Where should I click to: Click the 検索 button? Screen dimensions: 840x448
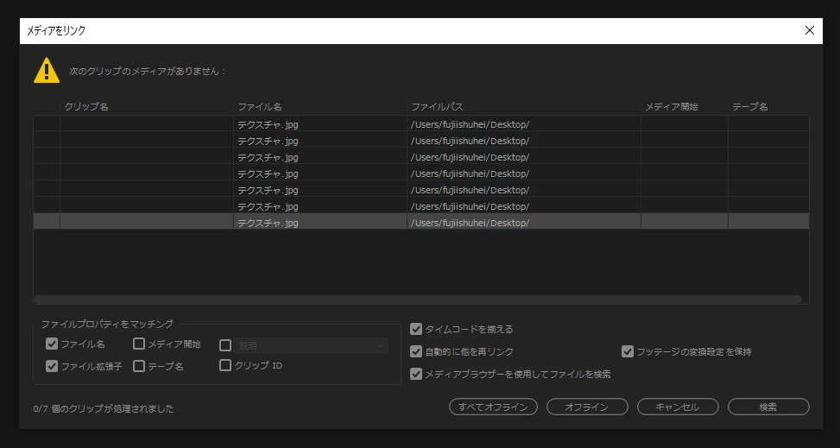(768, 407)
